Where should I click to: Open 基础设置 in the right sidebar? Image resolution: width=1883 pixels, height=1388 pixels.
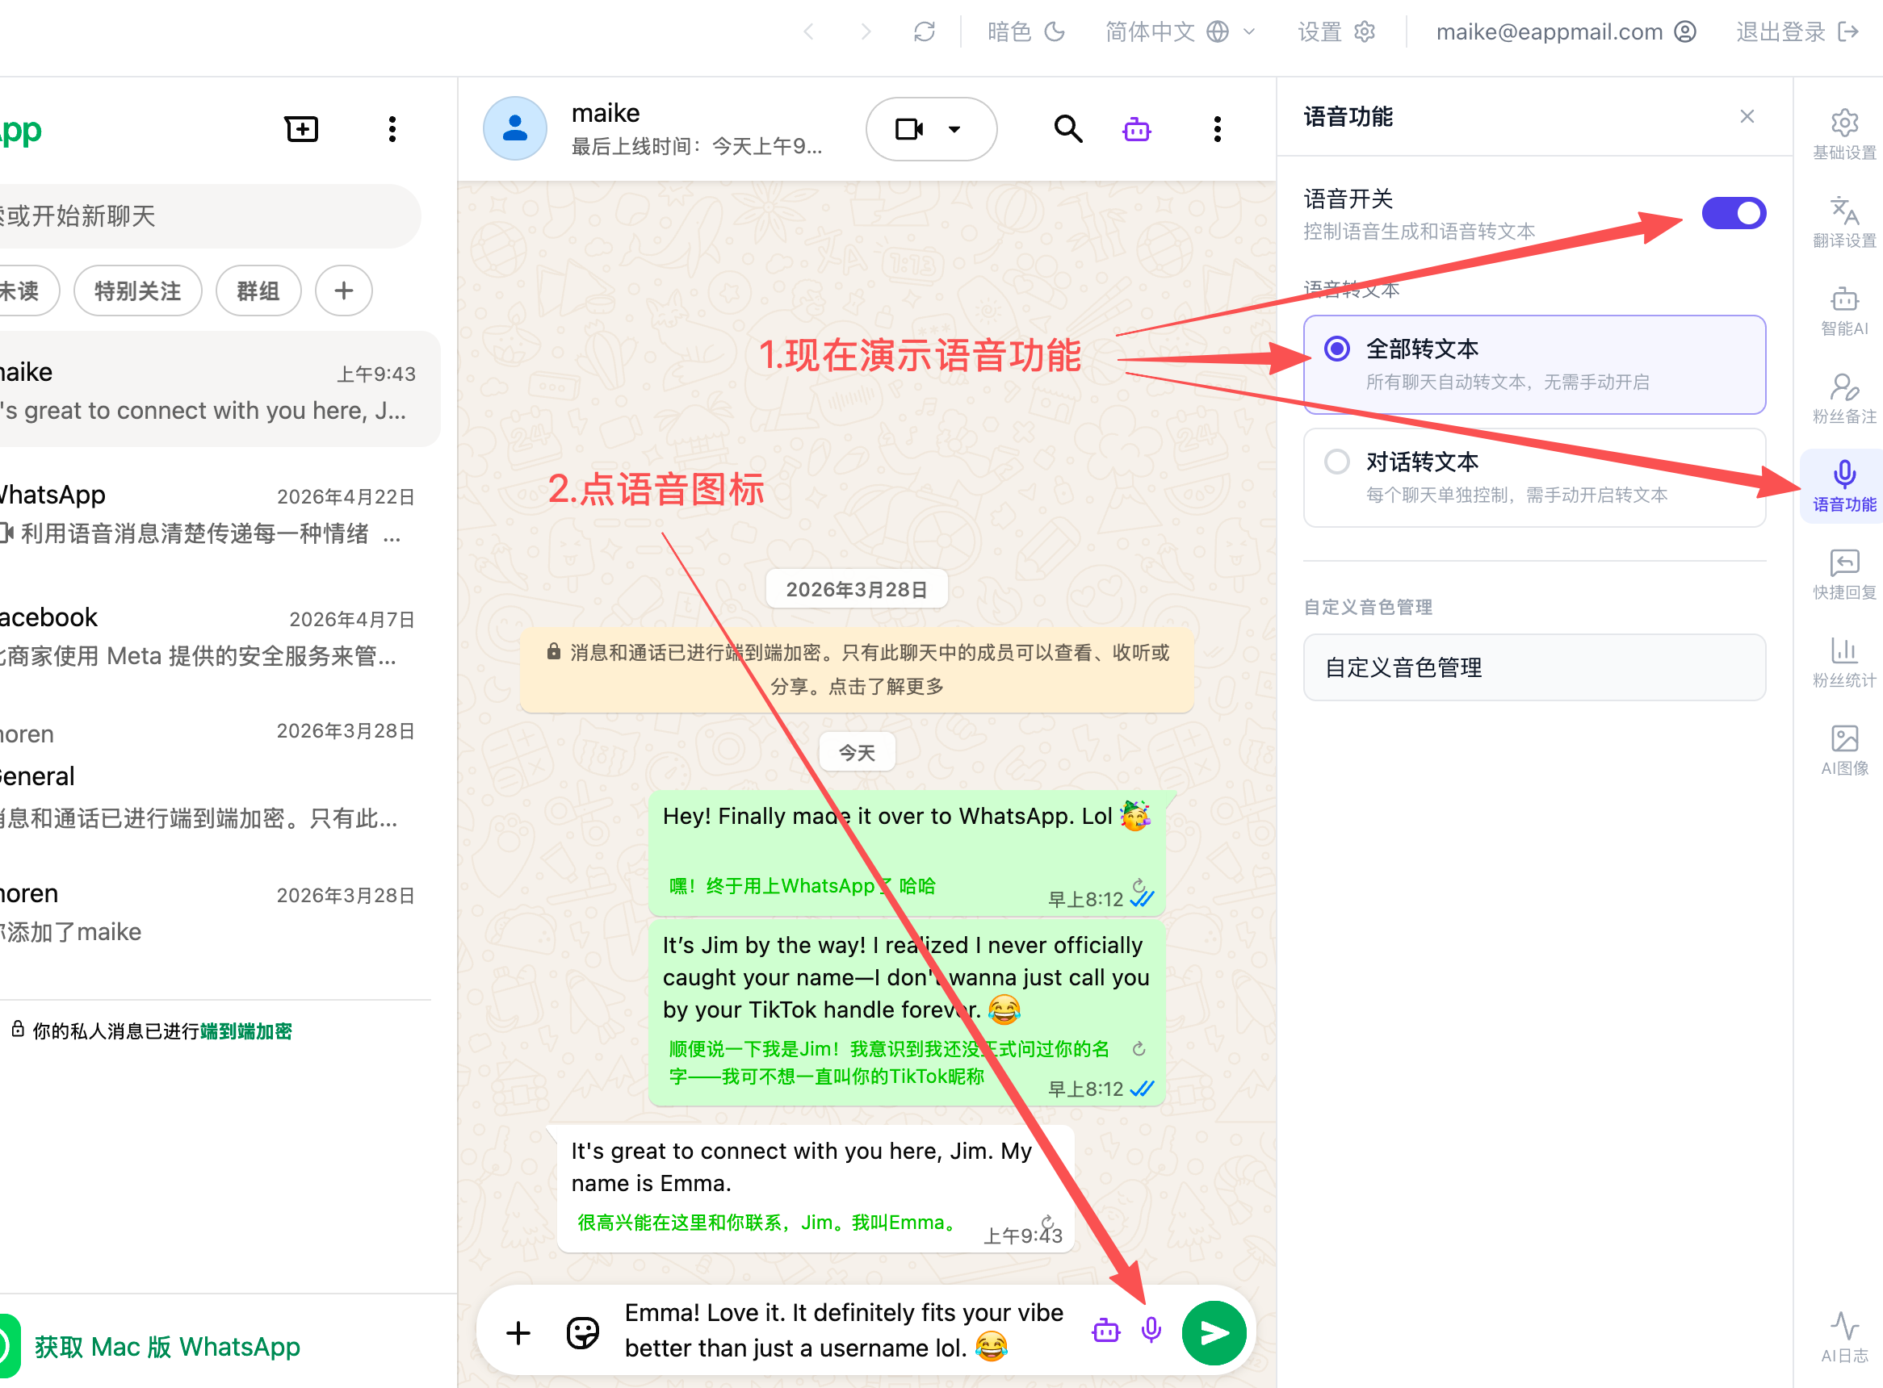pyautogui.click(x=1844, y=135)
